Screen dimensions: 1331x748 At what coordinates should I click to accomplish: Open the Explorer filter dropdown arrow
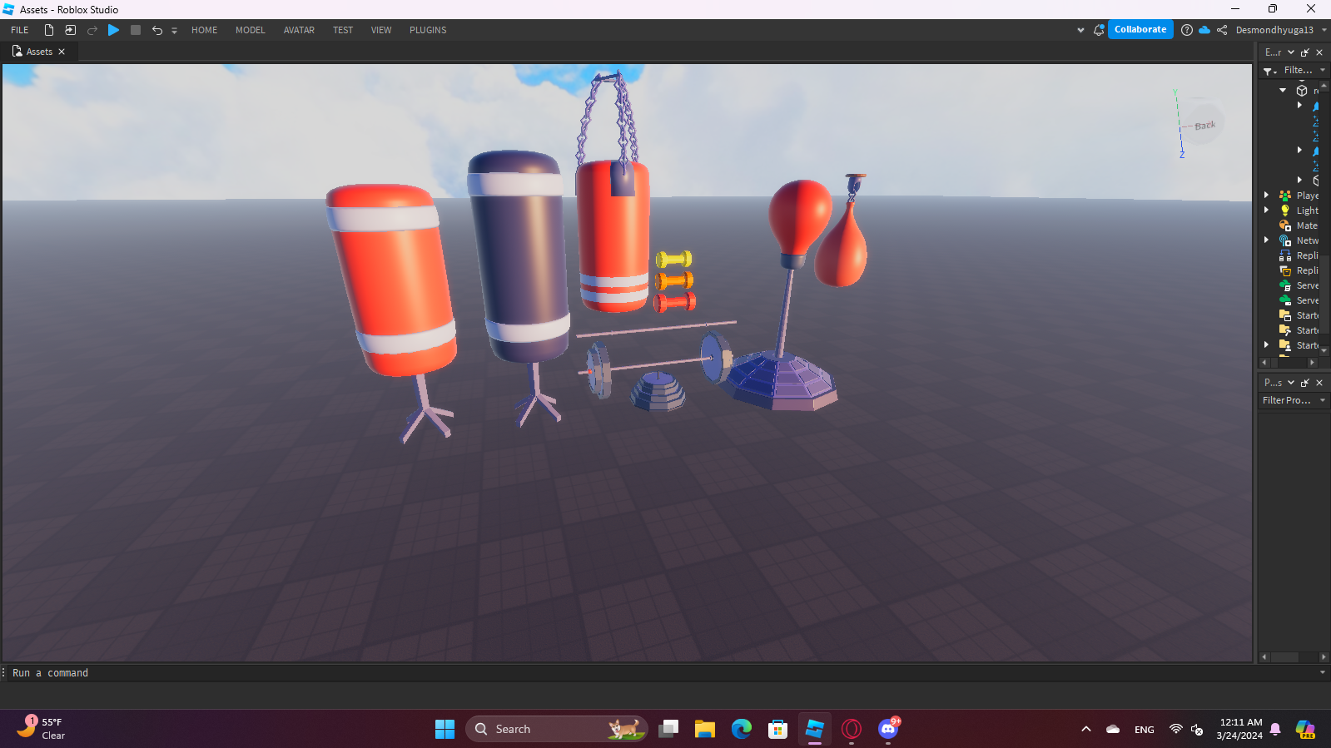pos(1323,71)
